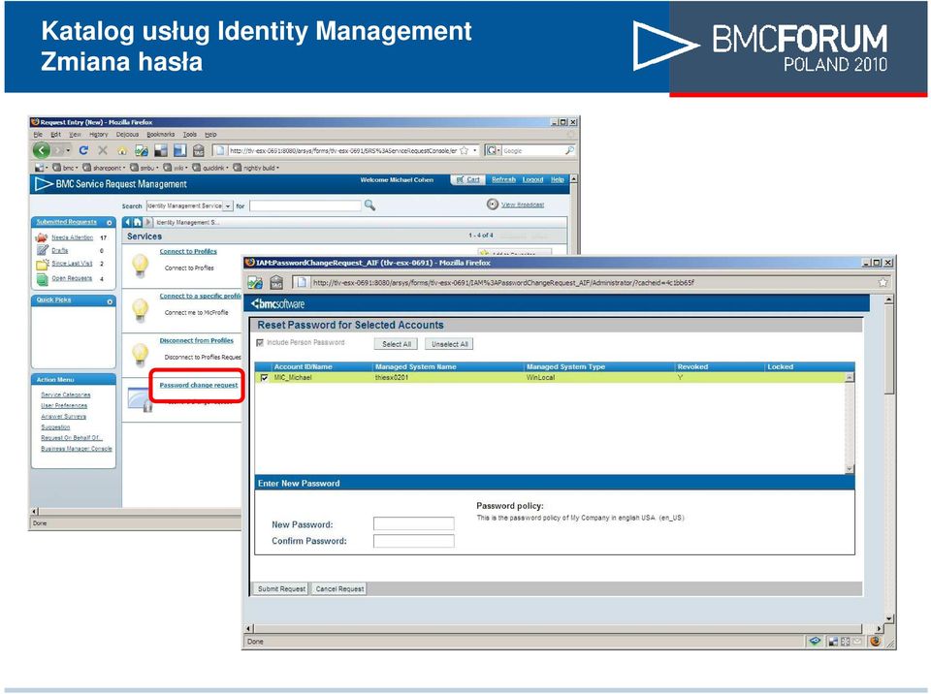Open the Bookmarks menu

pos(161,135)
